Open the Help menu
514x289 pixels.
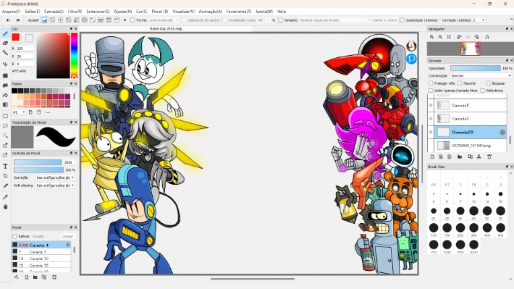(282, 11)
